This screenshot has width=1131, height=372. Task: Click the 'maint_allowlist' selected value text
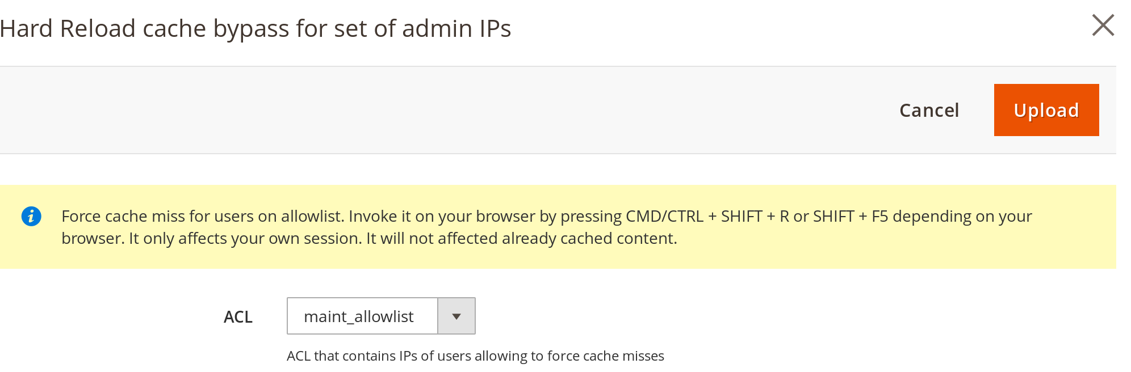(x=359, y=316)
